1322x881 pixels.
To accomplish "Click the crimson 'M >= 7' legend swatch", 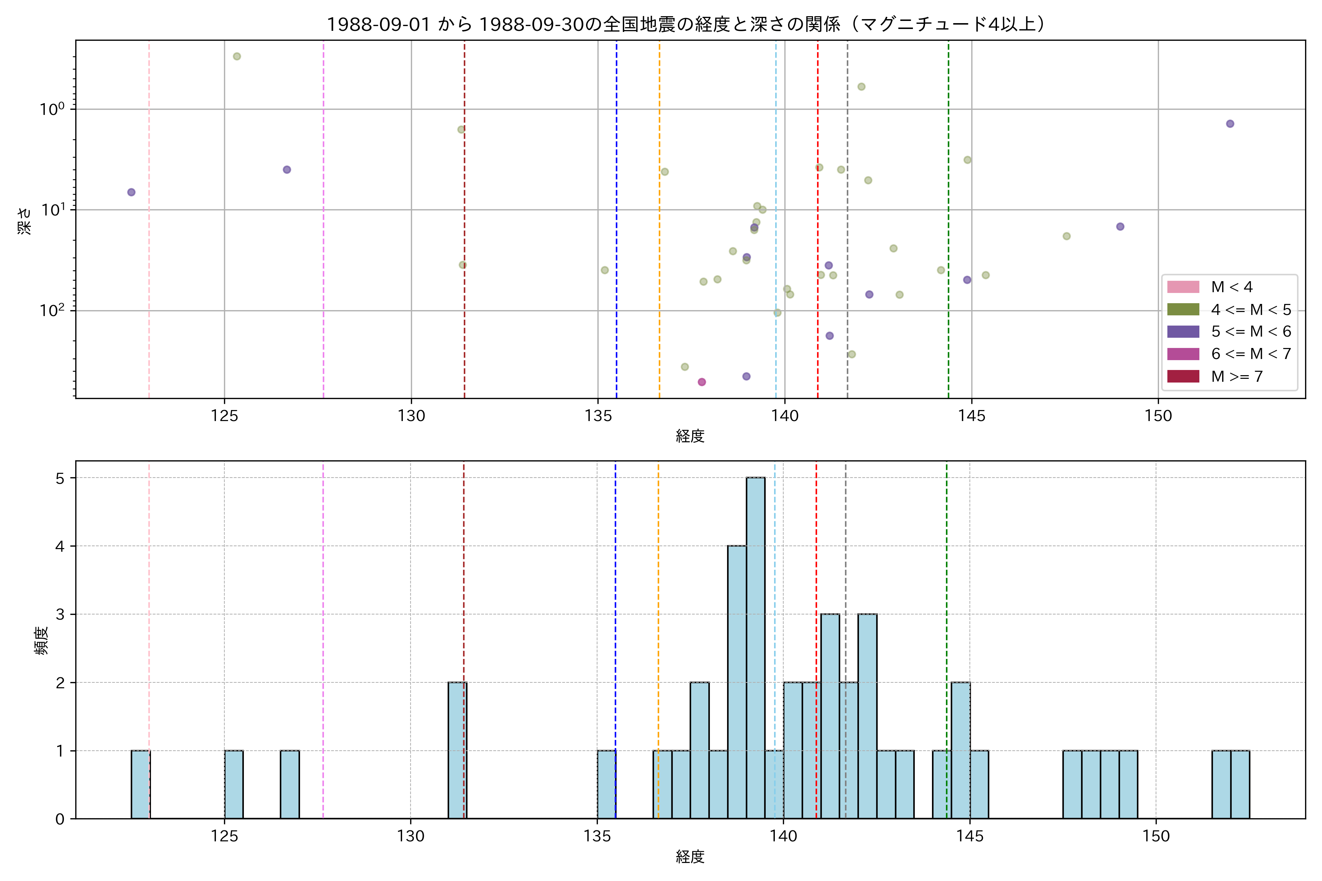I will (1182, 377).
